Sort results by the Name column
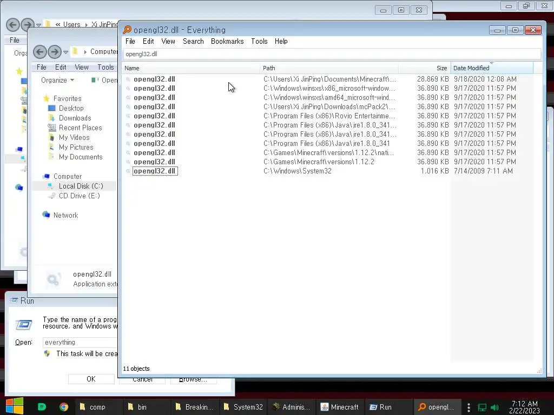This screenshot has width=554, height=415. coord(191,68)
